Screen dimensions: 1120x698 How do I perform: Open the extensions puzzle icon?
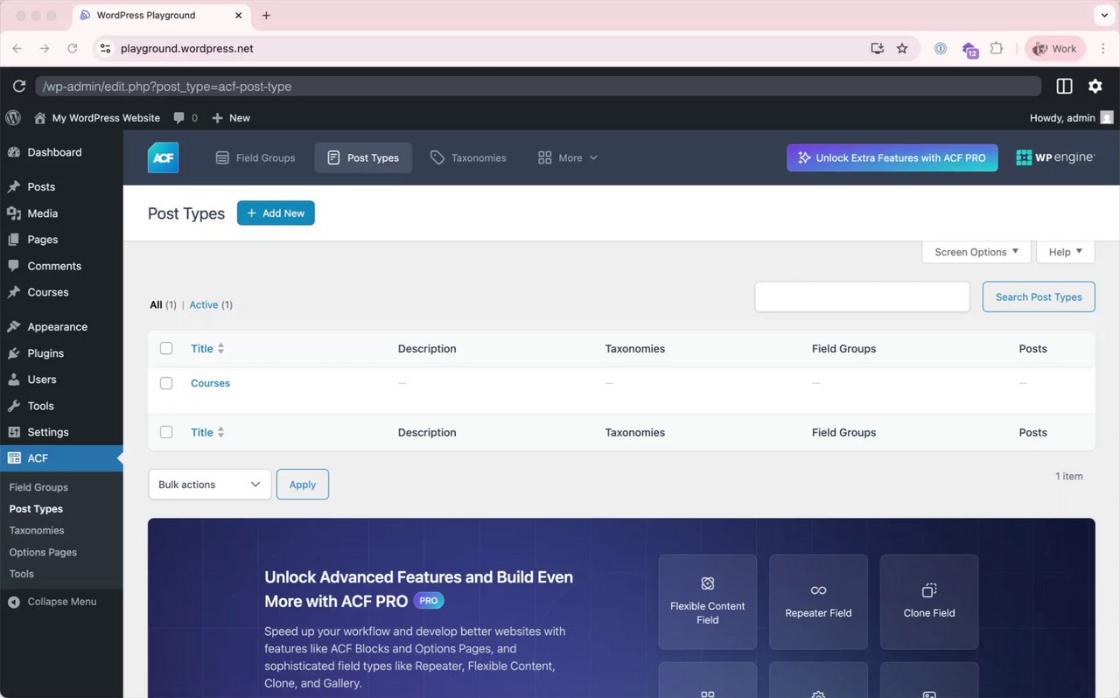click(x=996, y=48)
